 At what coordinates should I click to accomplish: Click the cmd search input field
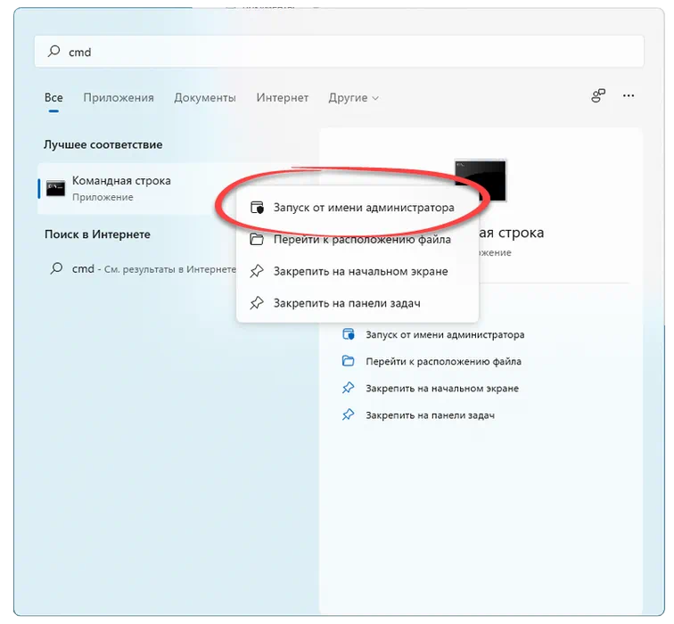point(339,52)
